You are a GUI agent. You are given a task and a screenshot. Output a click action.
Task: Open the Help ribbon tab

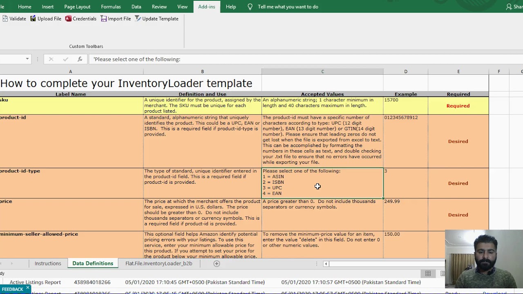pos(231,7)
